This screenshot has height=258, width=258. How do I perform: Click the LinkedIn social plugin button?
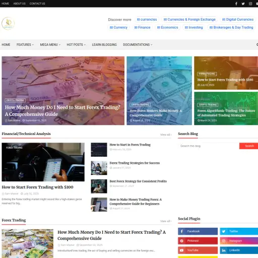click(x=239, y=250)
